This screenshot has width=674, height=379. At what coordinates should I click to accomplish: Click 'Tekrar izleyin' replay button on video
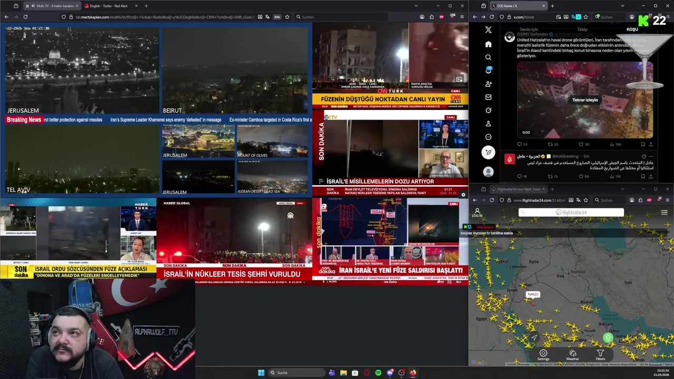pyautogui.click(x=585, y=100)
